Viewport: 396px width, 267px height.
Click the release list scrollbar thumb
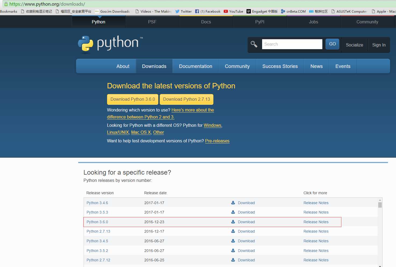click(x=380, y=205)
